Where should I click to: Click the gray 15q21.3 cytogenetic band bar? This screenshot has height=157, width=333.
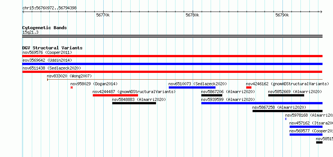(x=172, y=36)
